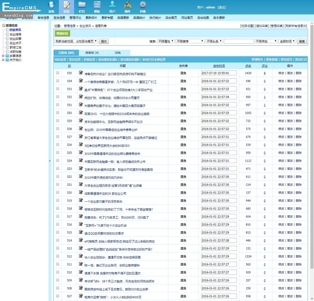
Task: Click the edit icon beside article 528's title
Action: (x=81, y=128)
